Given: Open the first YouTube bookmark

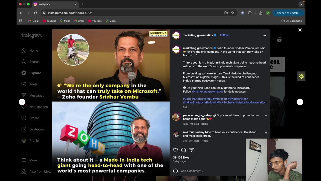Looking at the screenshot, I should click(49, 21).
